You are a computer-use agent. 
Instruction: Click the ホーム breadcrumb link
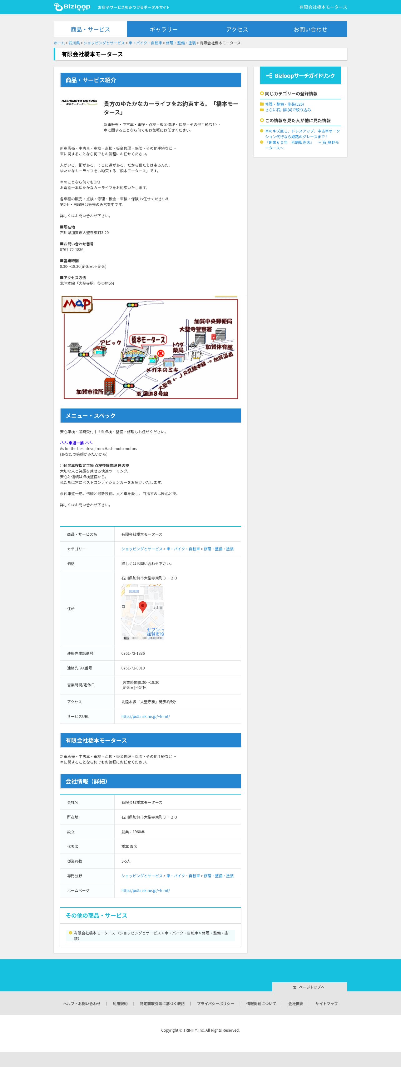[x=59, y=43]
